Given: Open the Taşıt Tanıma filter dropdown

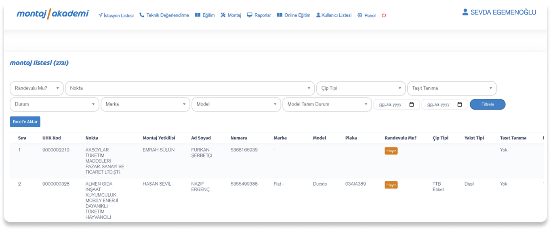Looking at the screenshot, I should [452, 88].
